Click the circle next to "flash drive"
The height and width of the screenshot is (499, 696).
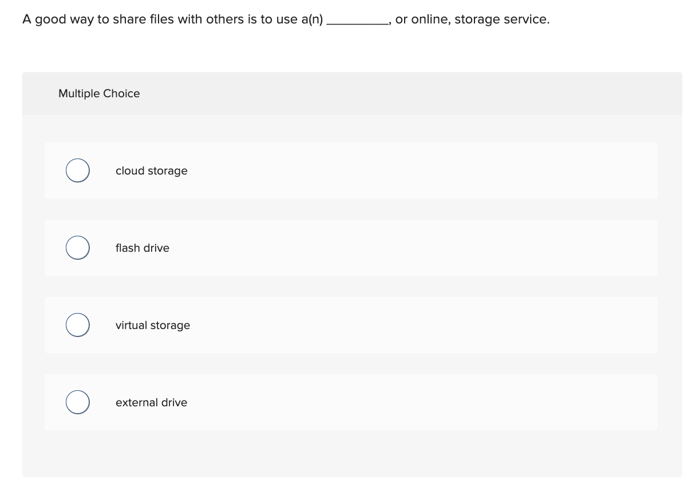[77, 247]
